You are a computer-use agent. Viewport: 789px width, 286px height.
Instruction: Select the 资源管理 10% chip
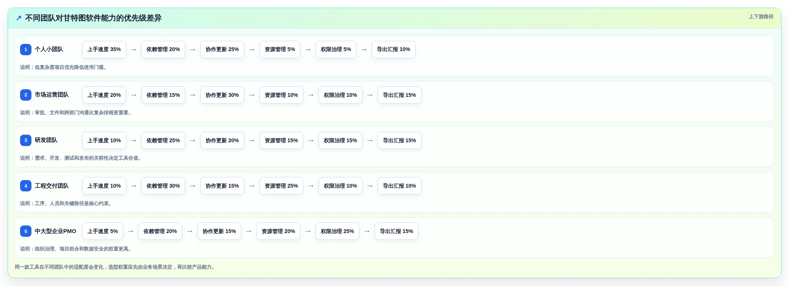click(x=281, y=95)
